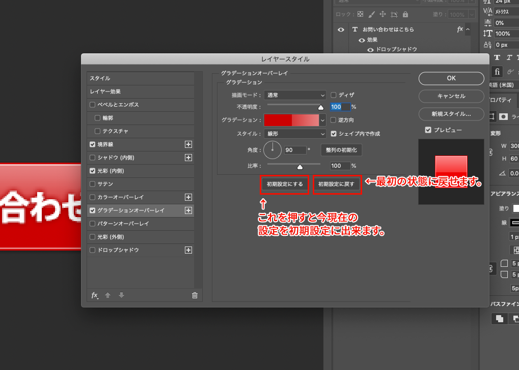Enable the テクスチャ checkbox
Screen dimensions: 519x370
tap(98, 131)
